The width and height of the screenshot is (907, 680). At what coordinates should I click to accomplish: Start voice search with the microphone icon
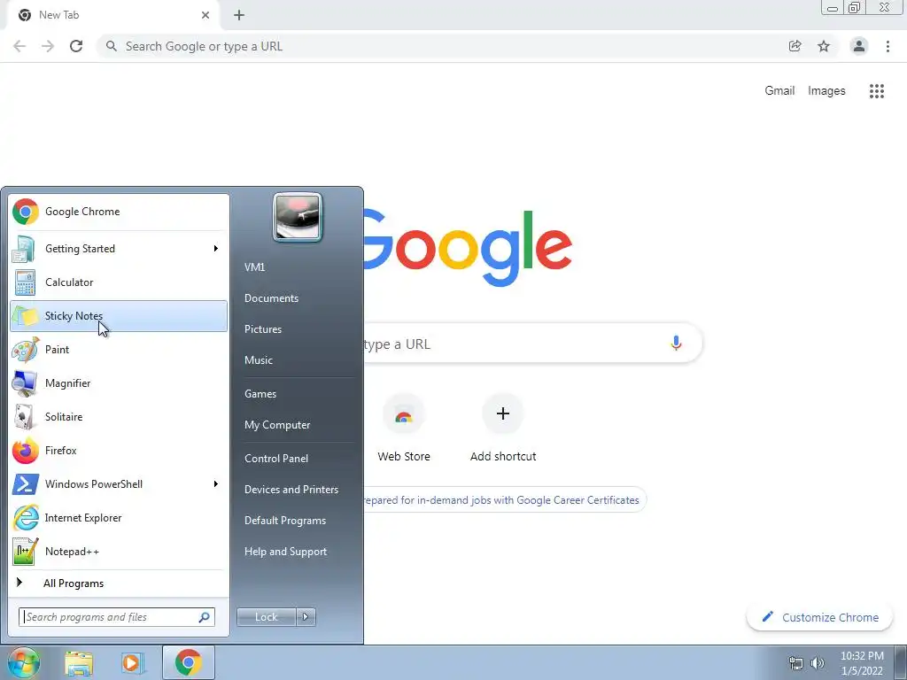(x=676, y=343)
